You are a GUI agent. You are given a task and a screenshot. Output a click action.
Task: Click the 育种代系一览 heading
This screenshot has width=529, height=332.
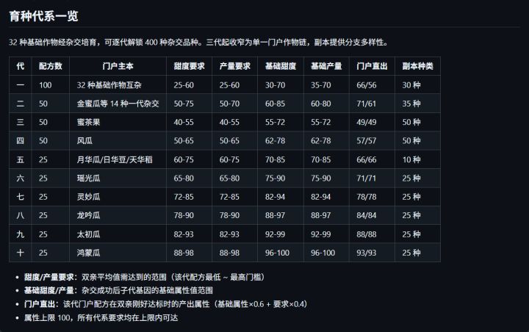(x=44, y=15)
